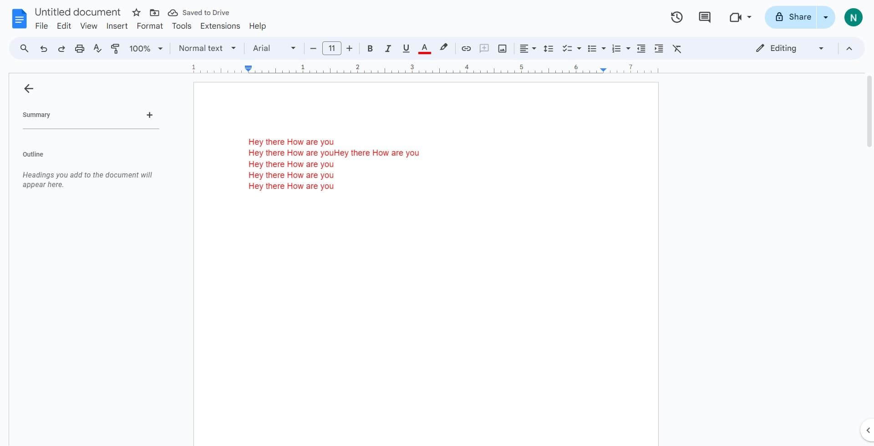
Task: Open version history
Action: pos(676,17)
